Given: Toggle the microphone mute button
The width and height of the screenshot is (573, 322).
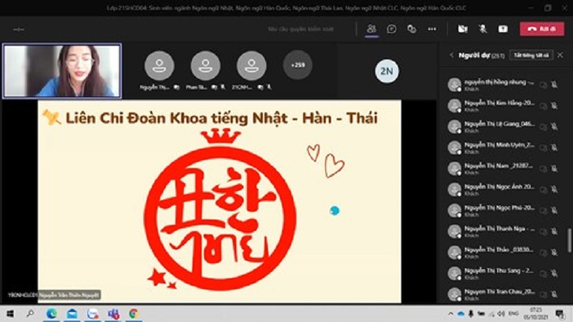Looking at the screenshot, I should pos(483,29).
